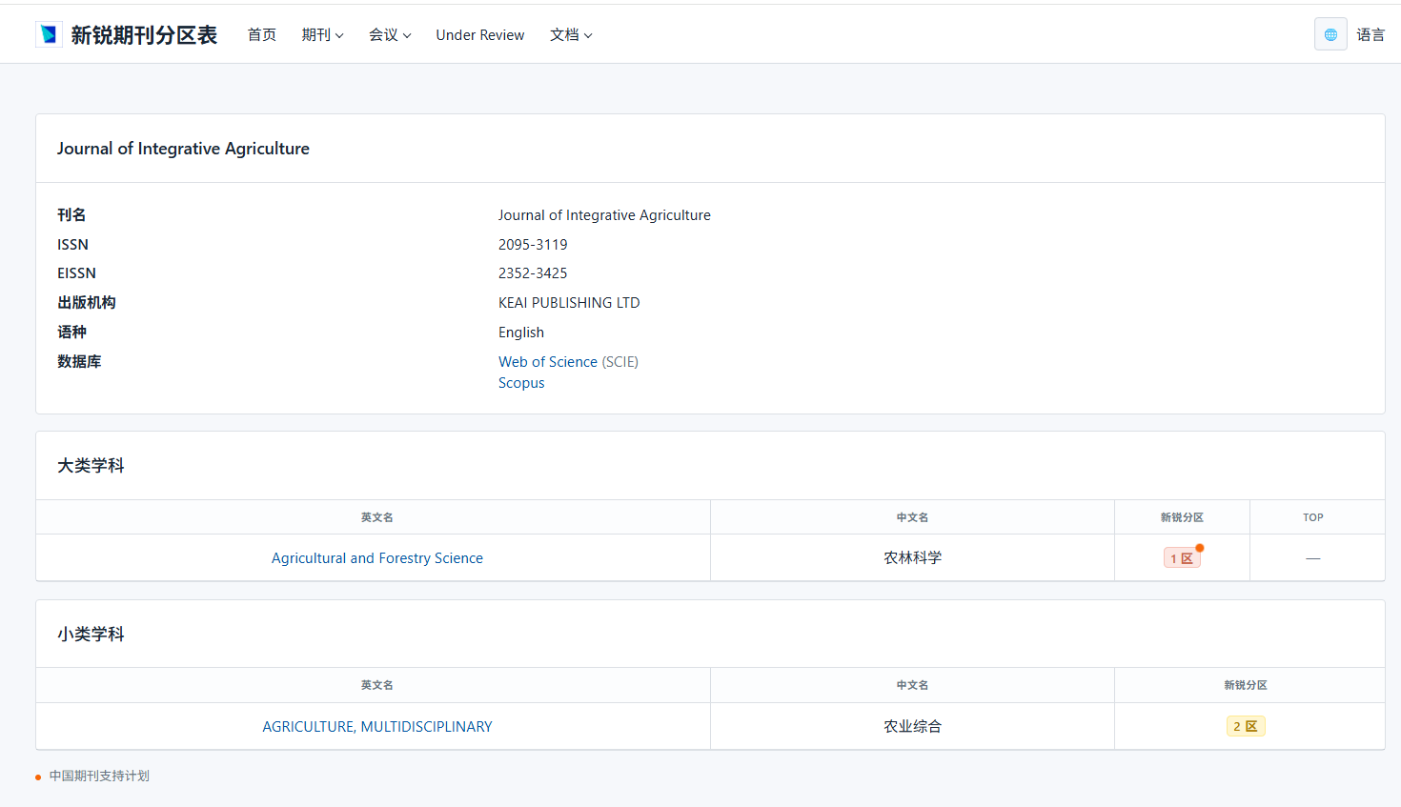This screenshot has height=807, width=1401.
Task: Click the 新锐期刊分区表 logo icon
Action: pos(49,34)
